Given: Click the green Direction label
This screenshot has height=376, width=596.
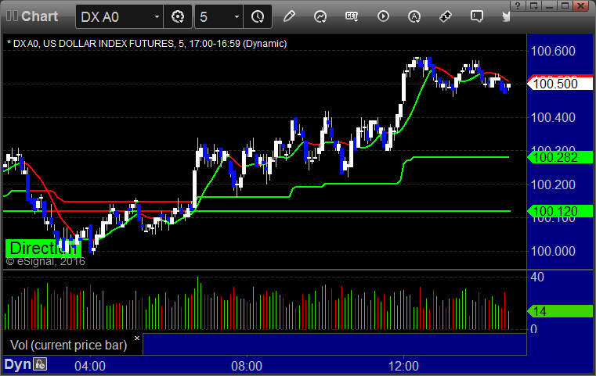Looking at the screenshot, I should click(x=43, y=248).
